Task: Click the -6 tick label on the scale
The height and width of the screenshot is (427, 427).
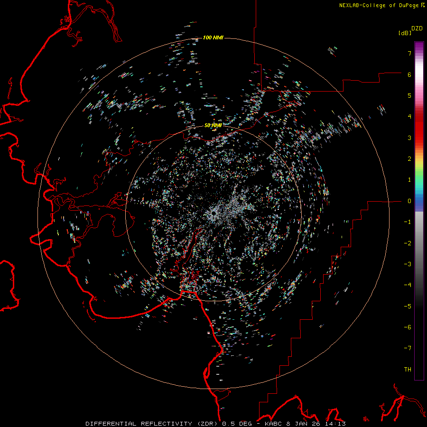Action: coord(408,327)
